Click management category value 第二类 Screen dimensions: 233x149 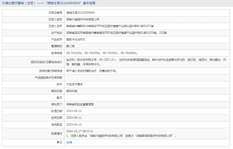tap(70, 46)
